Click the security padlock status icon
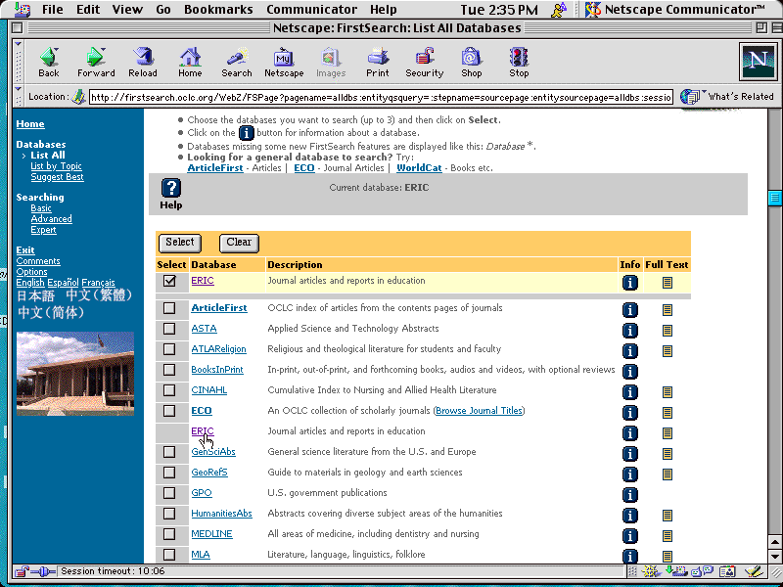The image size is (783, 587). click(22, 571)
